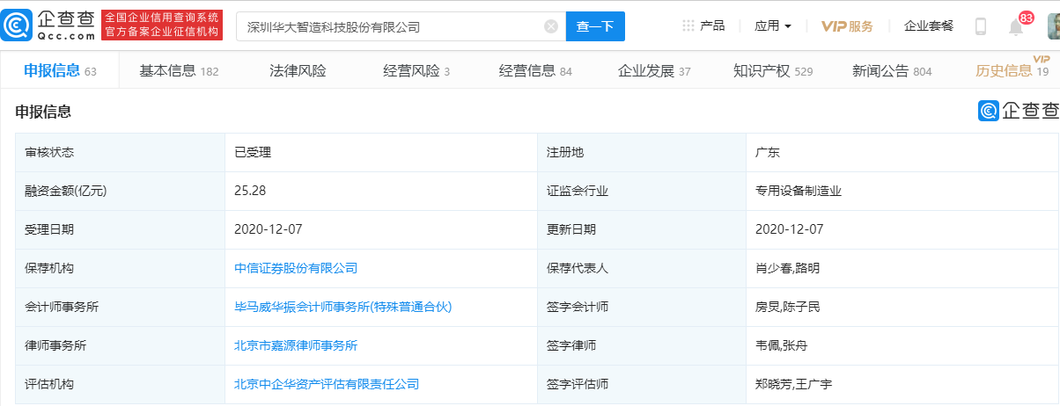Screen dimensions: 1060x406
Task: Open the user avatar profile
Action: (1052, 26)
